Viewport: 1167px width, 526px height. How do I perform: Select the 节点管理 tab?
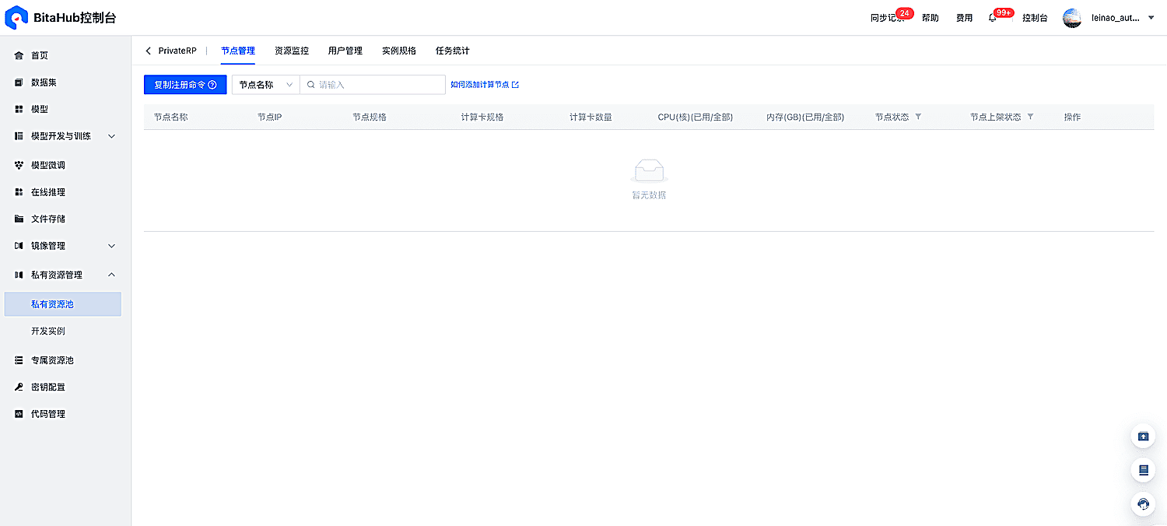[238, 51]
